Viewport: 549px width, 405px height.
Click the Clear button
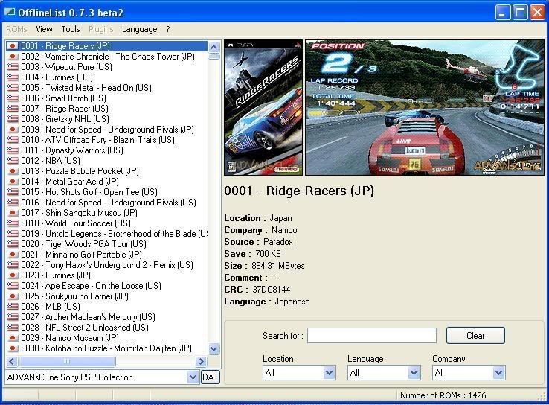coord(475,335)
